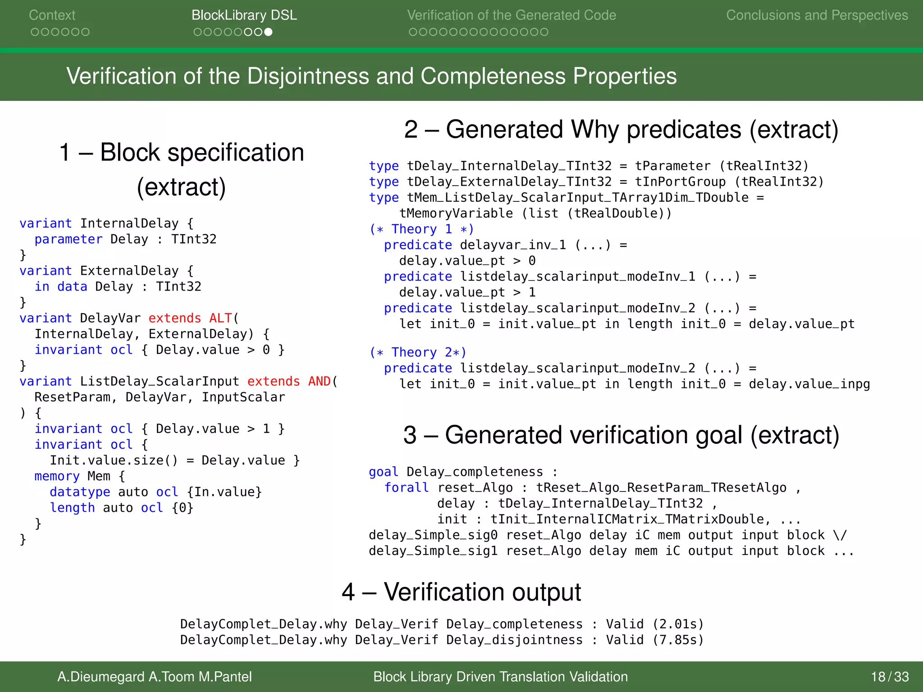This screenshot has width=923, height=692.
Task: Go to Conclusions and Perspectives section
Action: coord(817,15)
